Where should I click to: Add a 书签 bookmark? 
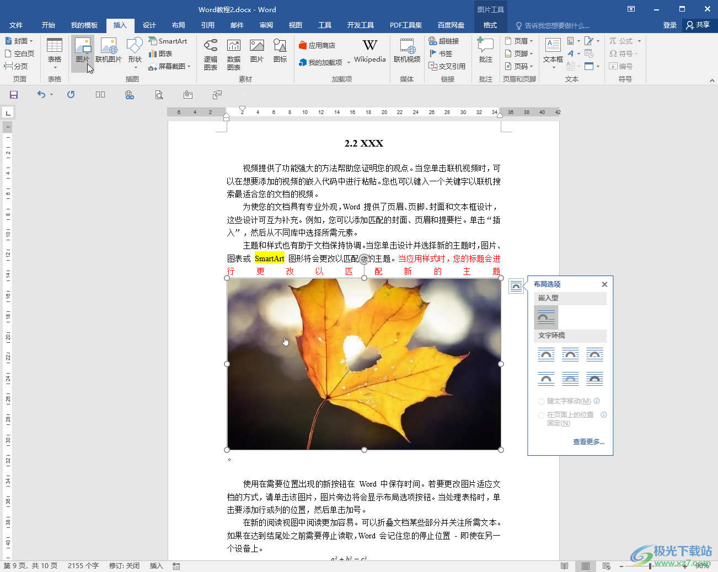[x=441, y=53]
